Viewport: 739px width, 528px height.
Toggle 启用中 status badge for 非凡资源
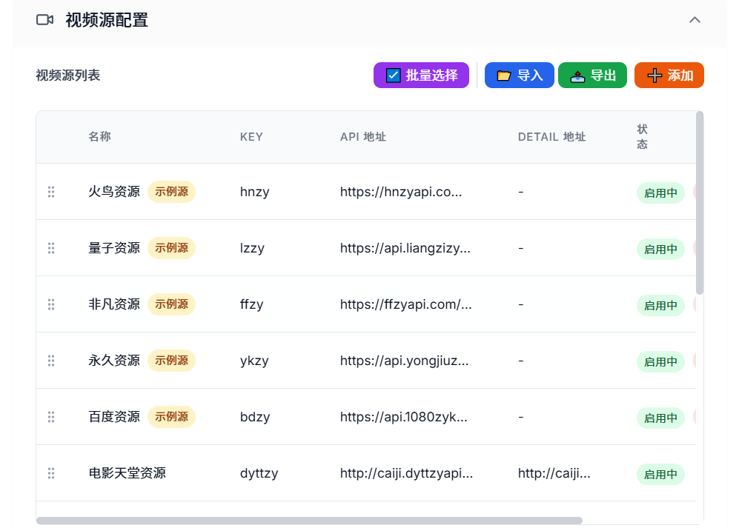pyautogui.click(x=660, y=306)
